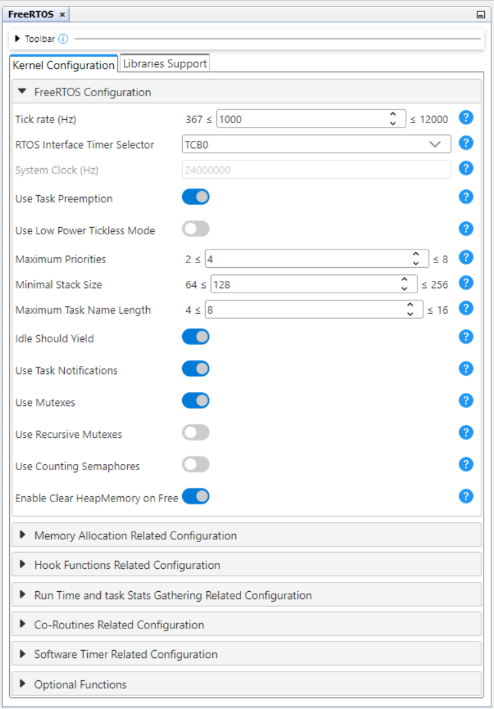Decrease Maximum Task Name Length with down arrow
The height and width of the screenshot is (709, 494).
pos(410,314)
